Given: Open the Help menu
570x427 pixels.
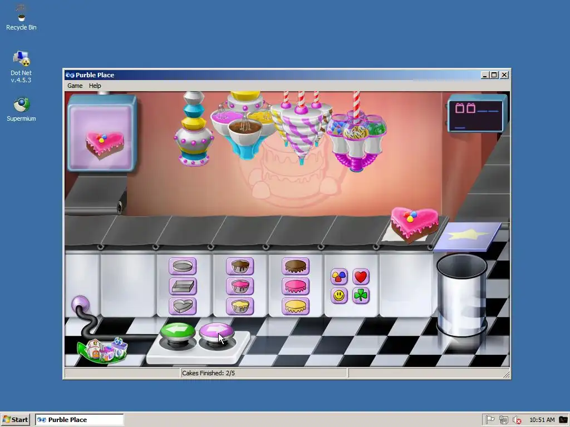Looking at the screenshot, I should pos(95,86).
